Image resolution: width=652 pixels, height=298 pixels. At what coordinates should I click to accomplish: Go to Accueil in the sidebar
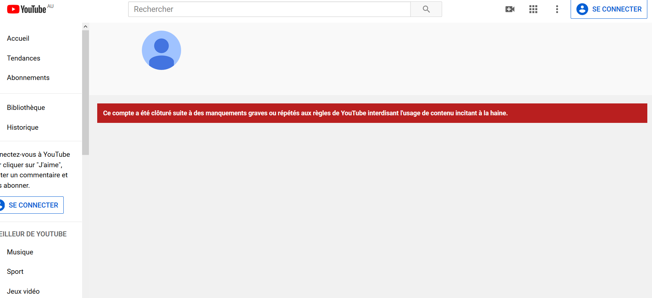point(18,39)
